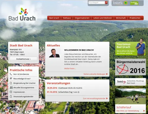Viewport: 148px width, 114px height.
Task: Open Schlachtfest (Tag 1 von 2) event
Action: tap(69, 92)
